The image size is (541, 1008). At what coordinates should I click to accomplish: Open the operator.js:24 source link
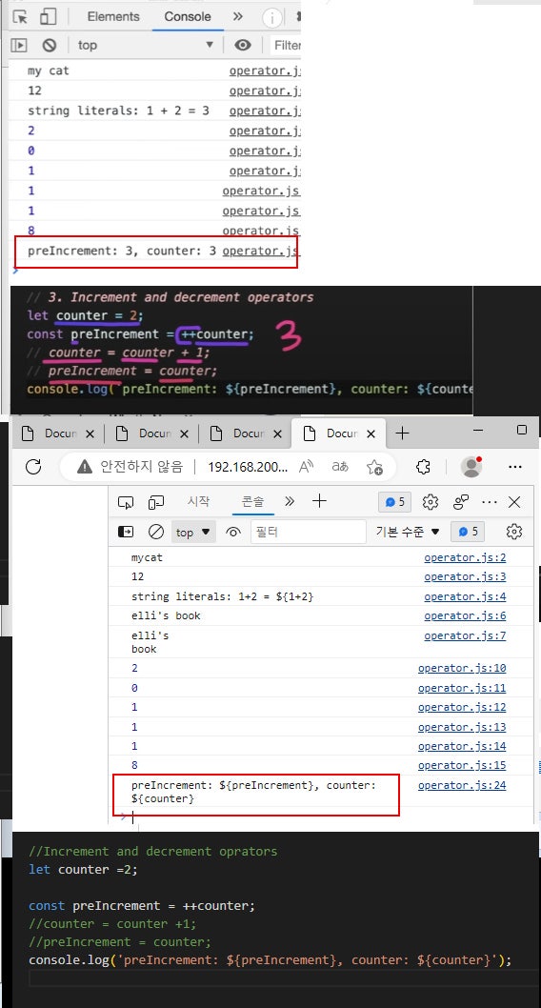[x=462, y=785]
